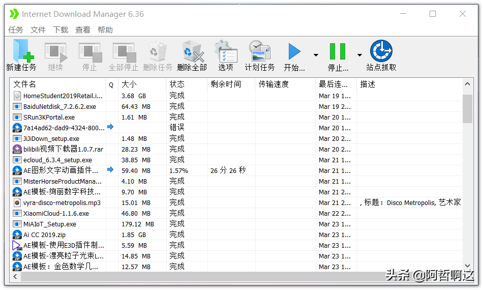Click the vertical scrollbar thumb
Screen dimensions: 483x290
(468, 108)
